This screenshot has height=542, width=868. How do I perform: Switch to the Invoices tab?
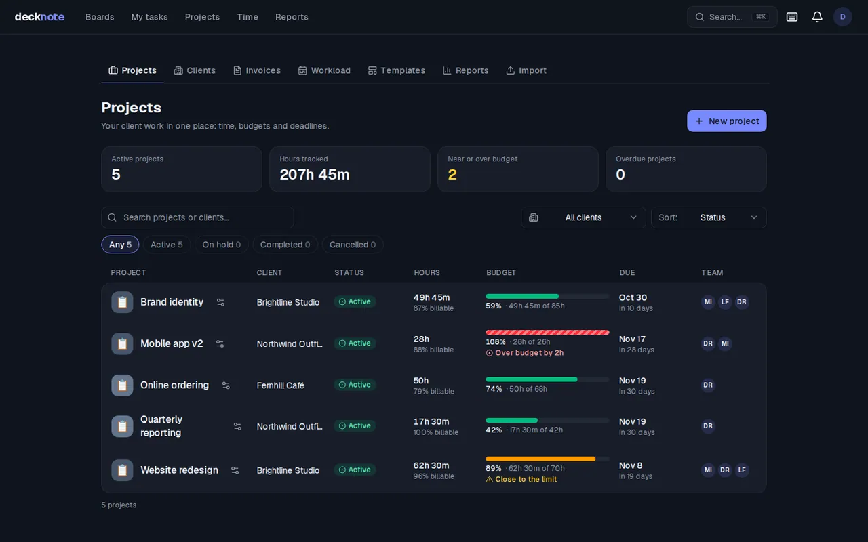click(257, 70)
